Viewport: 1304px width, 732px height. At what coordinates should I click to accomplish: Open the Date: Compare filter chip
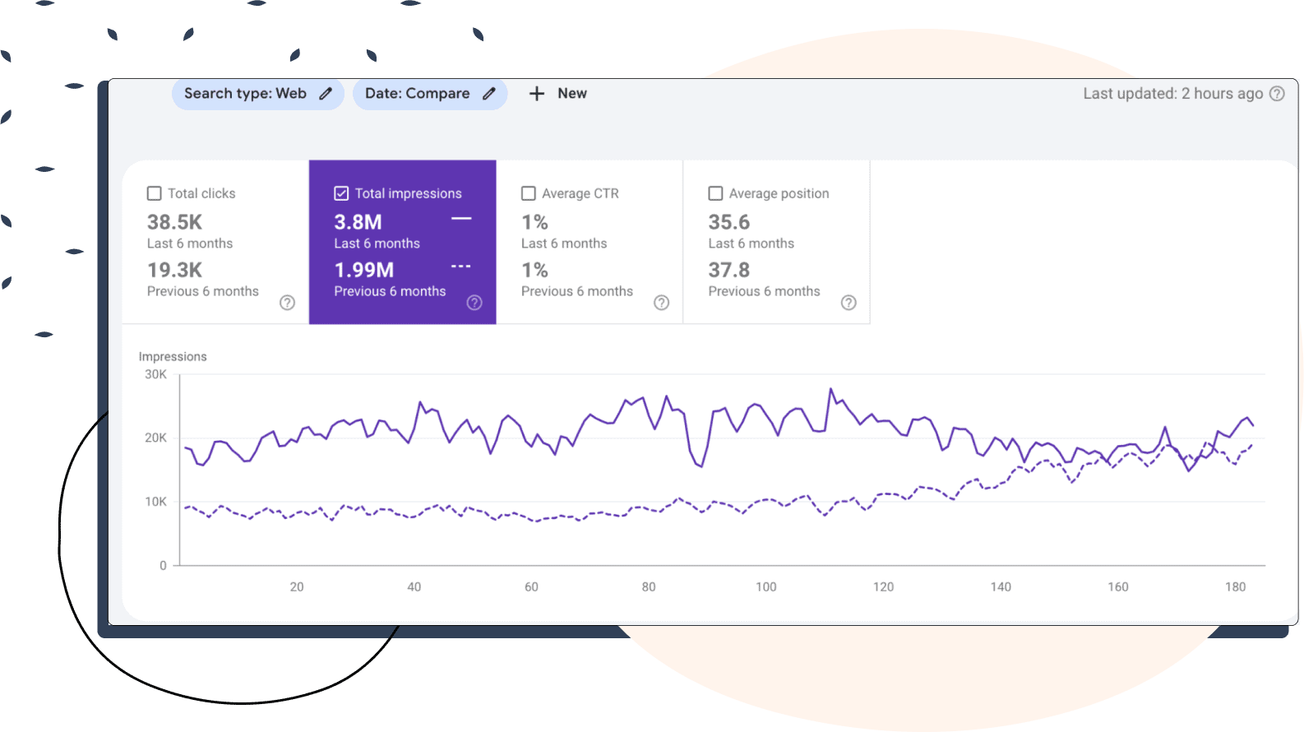(417, 94)
